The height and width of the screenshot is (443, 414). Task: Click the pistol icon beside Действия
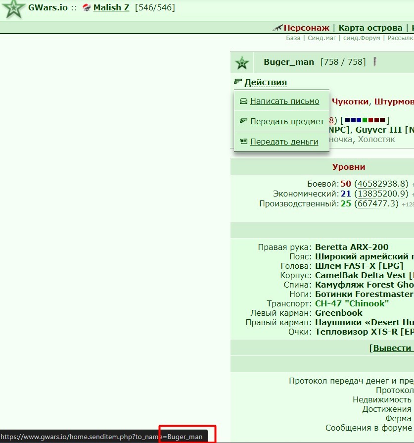tap(238, 82)
